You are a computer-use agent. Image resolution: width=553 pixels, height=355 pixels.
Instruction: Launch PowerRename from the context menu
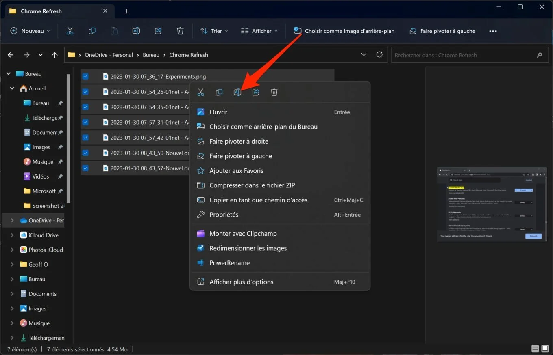[280, 263]
